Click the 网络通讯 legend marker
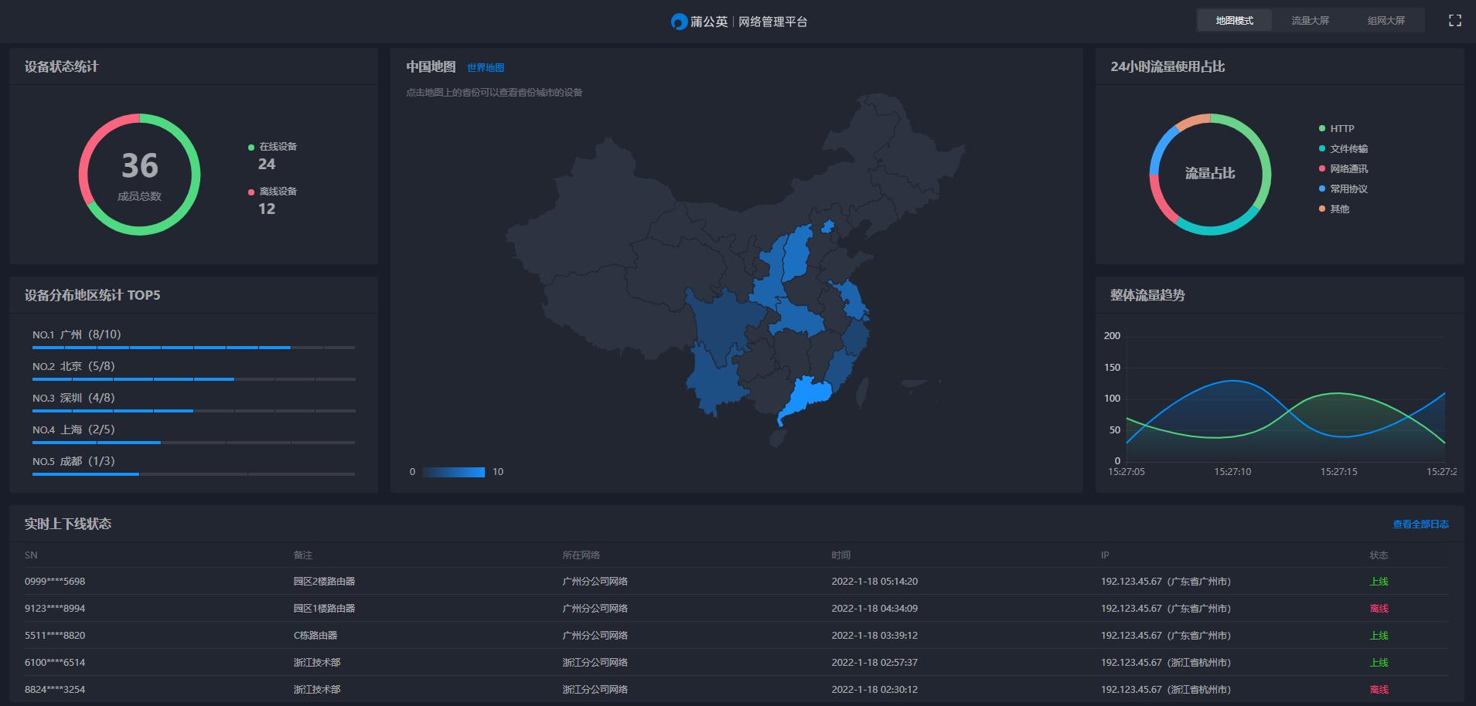 pos(1322,168)
